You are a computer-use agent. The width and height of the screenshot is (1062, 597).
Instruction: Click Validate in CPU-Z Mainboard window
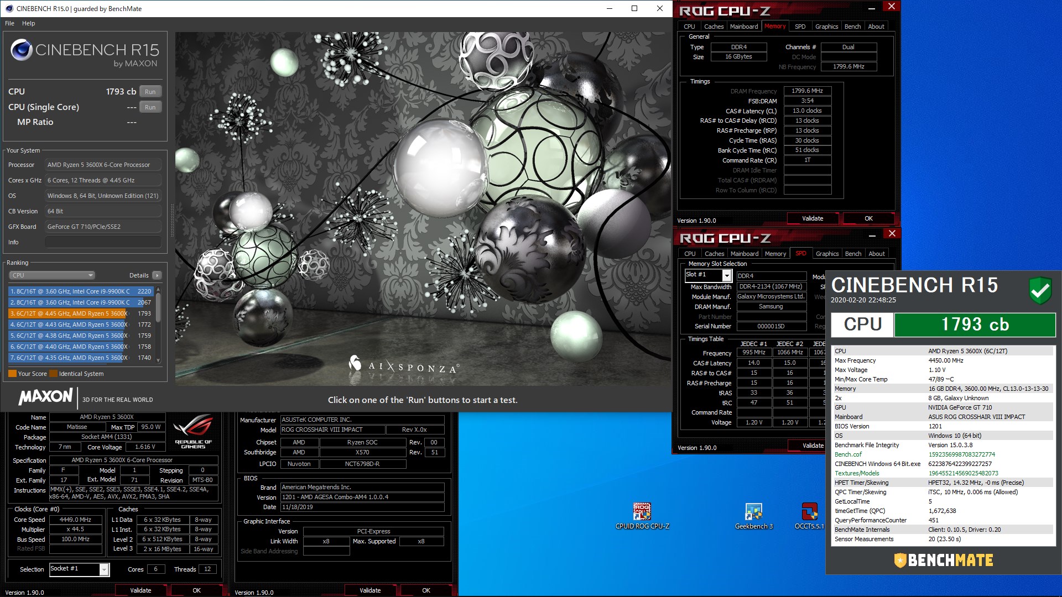pos(370,590)
